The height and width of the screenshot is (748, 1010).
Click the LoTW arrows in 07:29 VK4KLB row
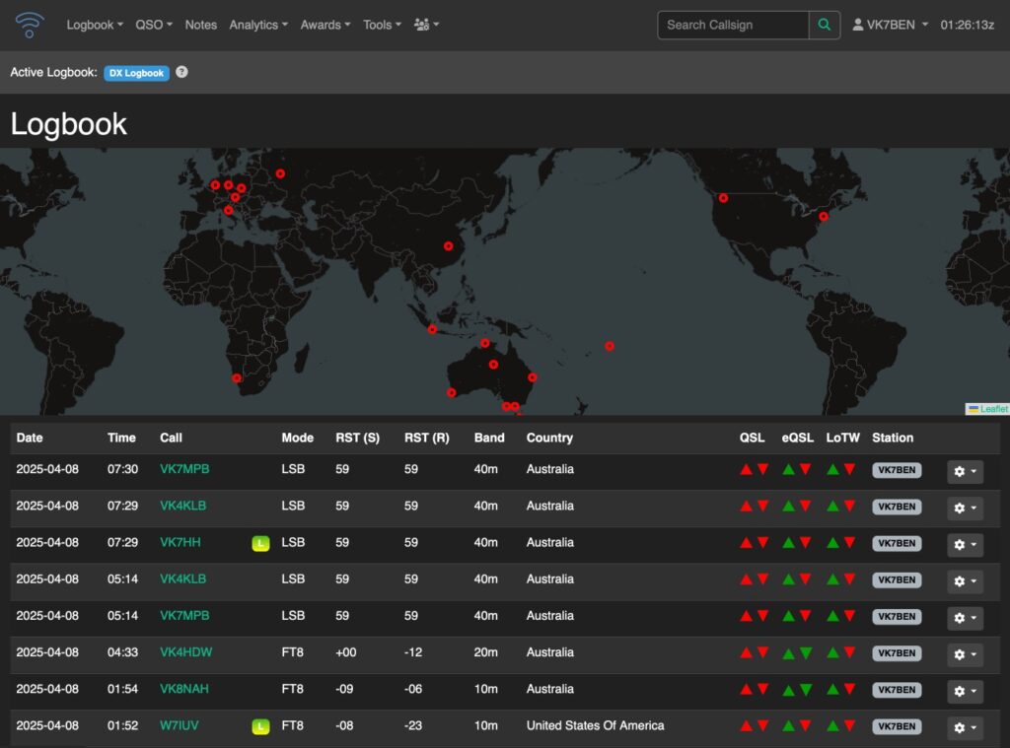click(x=841, y=506)
